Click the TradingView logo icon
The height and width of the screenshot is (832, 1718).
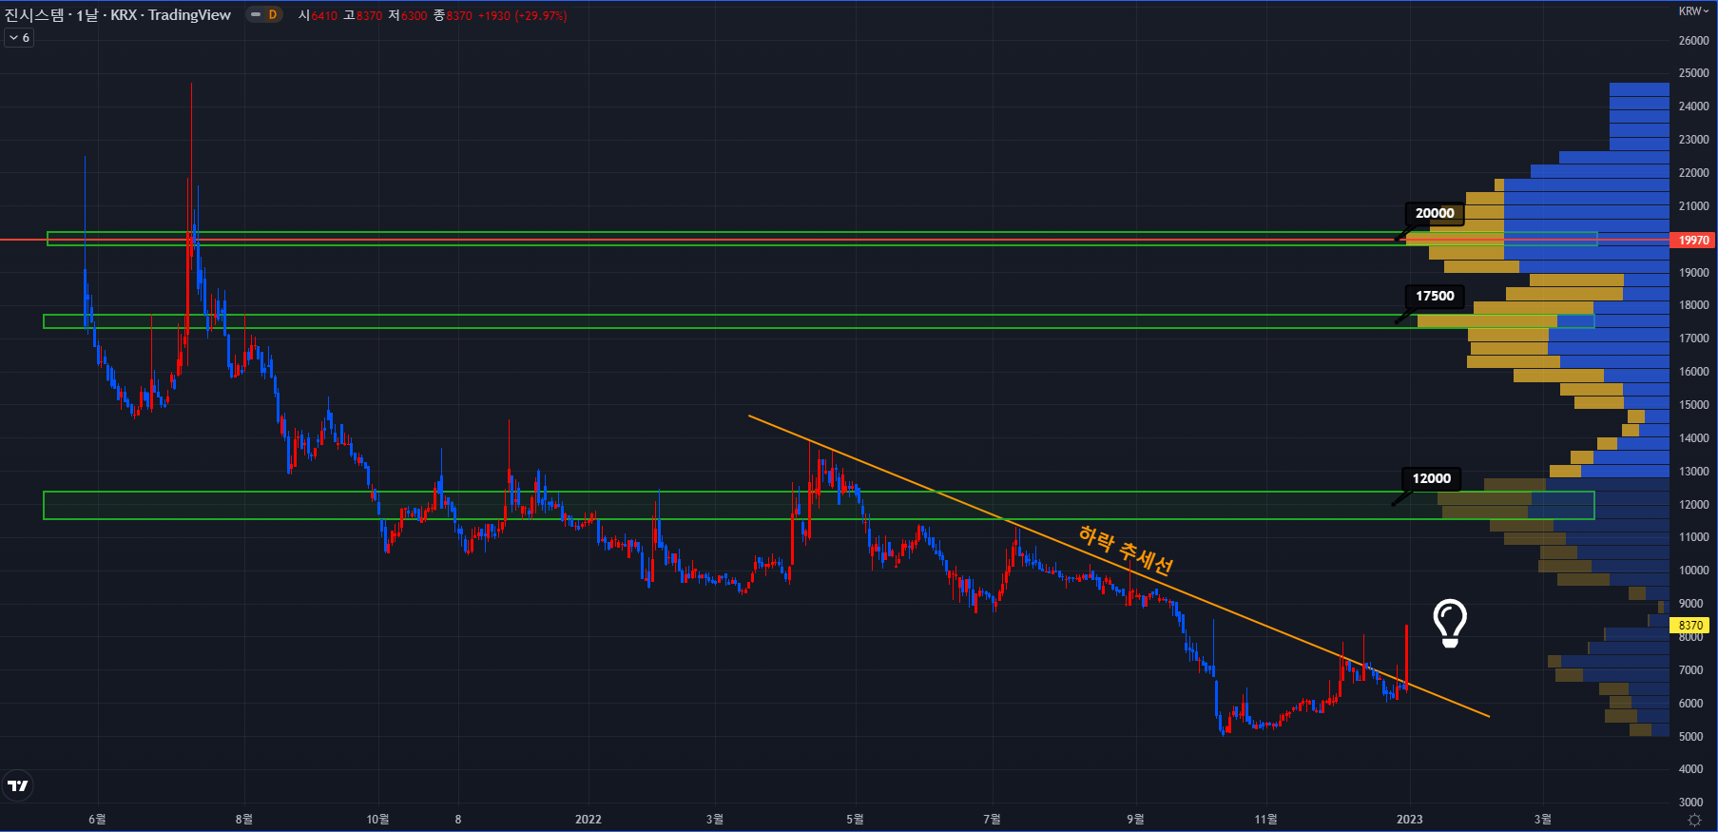coord(18,785)
